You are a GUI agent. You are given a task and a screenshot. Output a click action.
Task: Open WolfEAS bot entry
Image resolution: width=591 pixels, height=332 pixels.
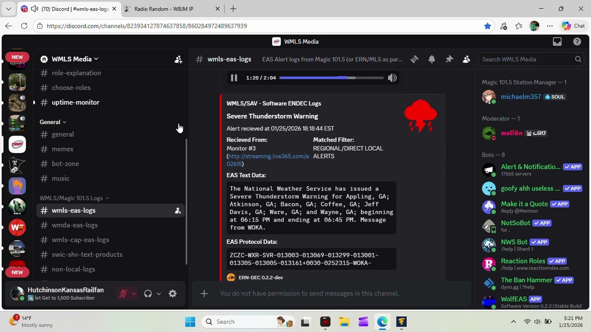coord(531,302)
